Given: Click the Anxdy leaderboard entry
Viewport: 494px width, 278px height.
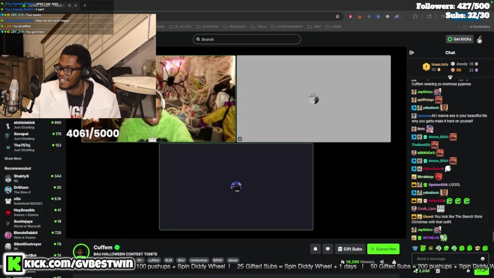Looking at the screenshot, I should click(x=465, y=64).
